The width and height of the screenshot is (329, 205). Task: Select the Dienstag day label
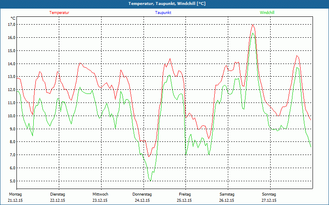pos(58,194)
